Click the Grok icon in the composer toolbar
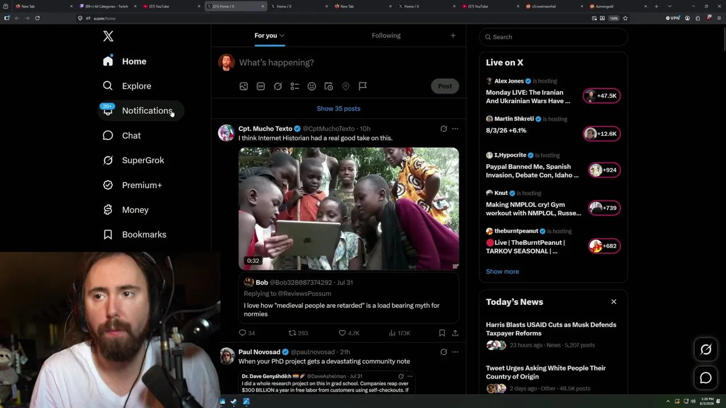 click(x=277, y=86)
